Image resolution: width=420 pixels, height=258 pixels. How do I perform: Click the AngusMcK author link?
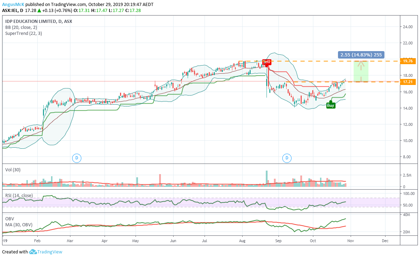coord(13,5)
